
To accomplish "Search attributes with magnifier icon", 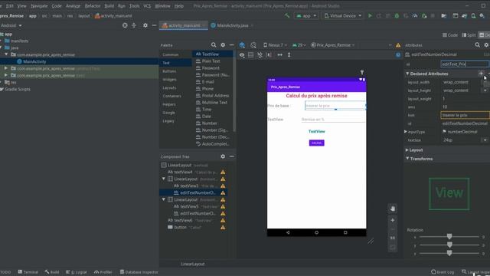I will (478, 45).
